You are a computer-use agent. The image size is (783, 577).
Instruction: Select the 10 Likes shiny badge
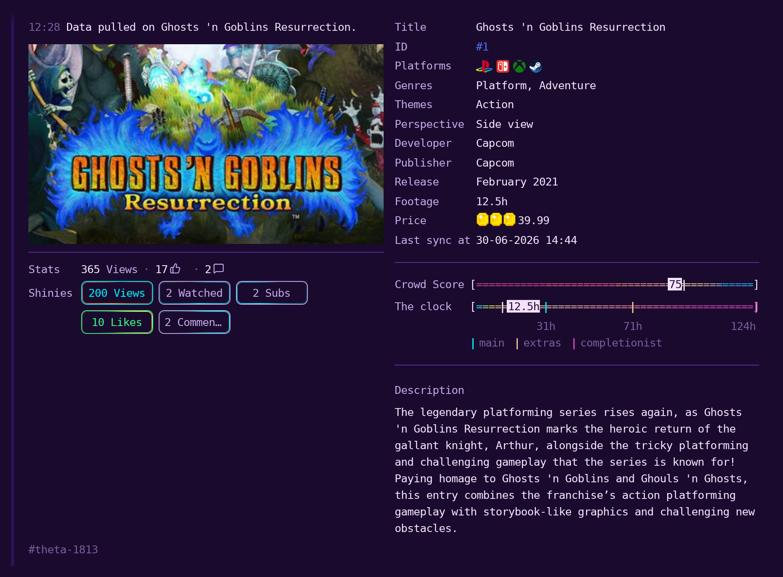pos(117,322)
